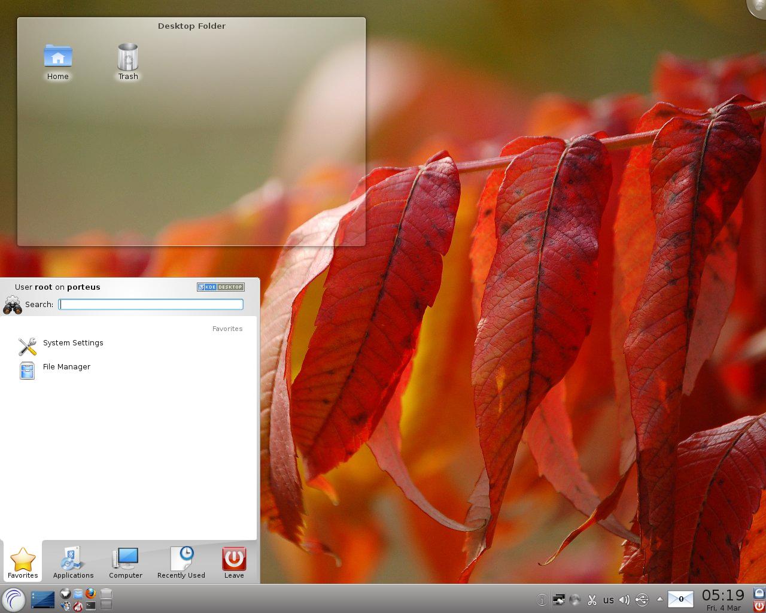Launch Firefox from the taskbar

click(x=90, y=593)
